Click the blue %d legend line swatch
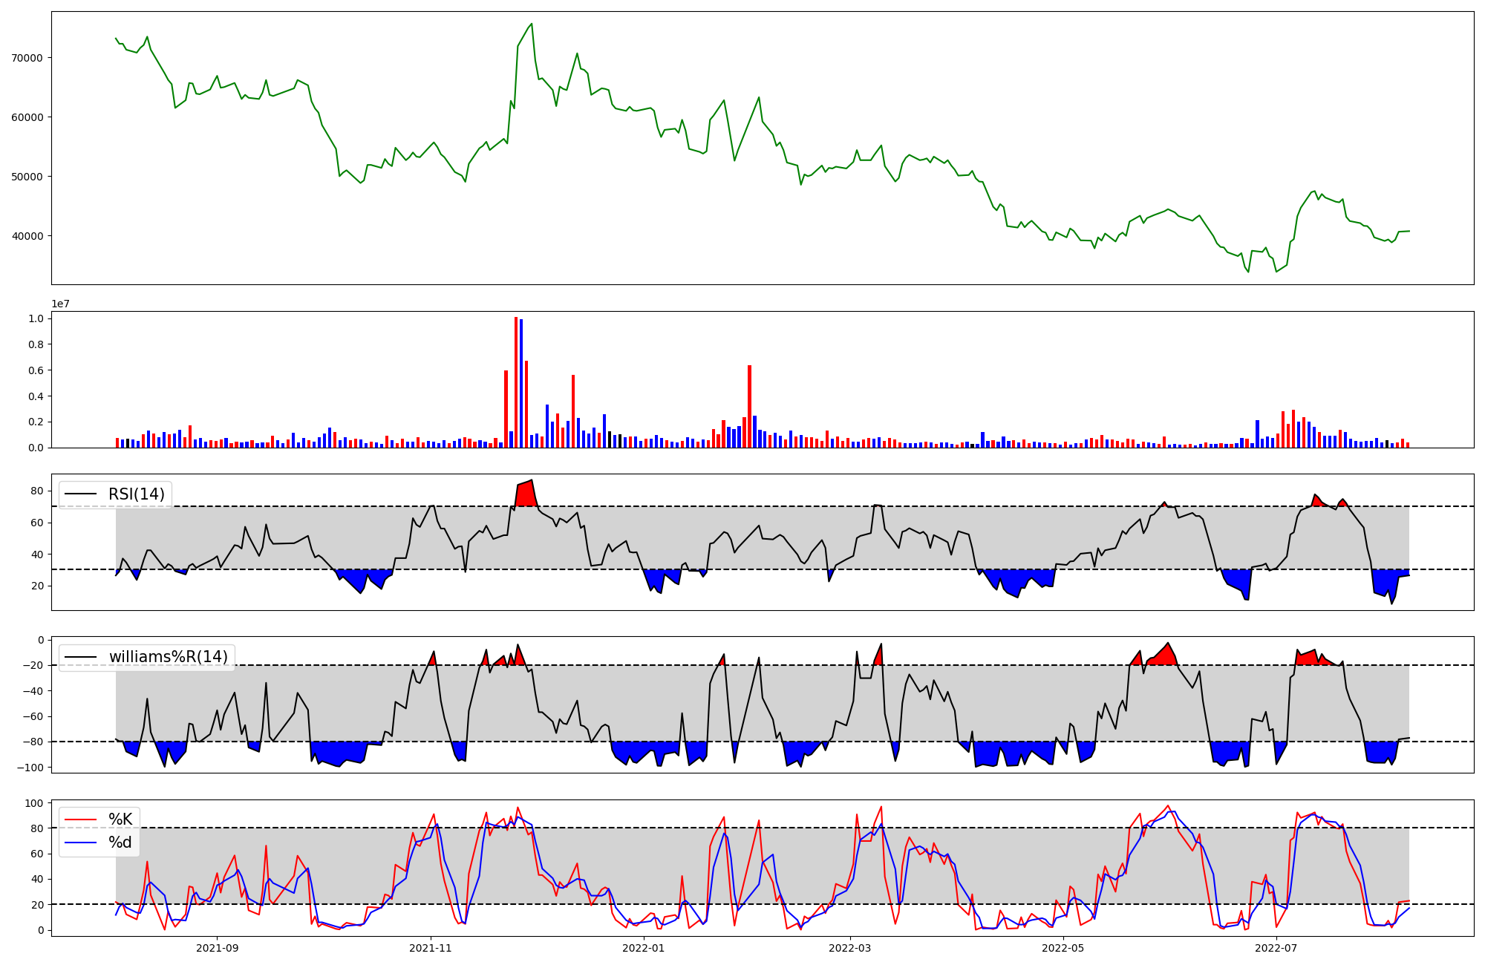Viewport: 1485px width, 965px height. click(81, 843)
